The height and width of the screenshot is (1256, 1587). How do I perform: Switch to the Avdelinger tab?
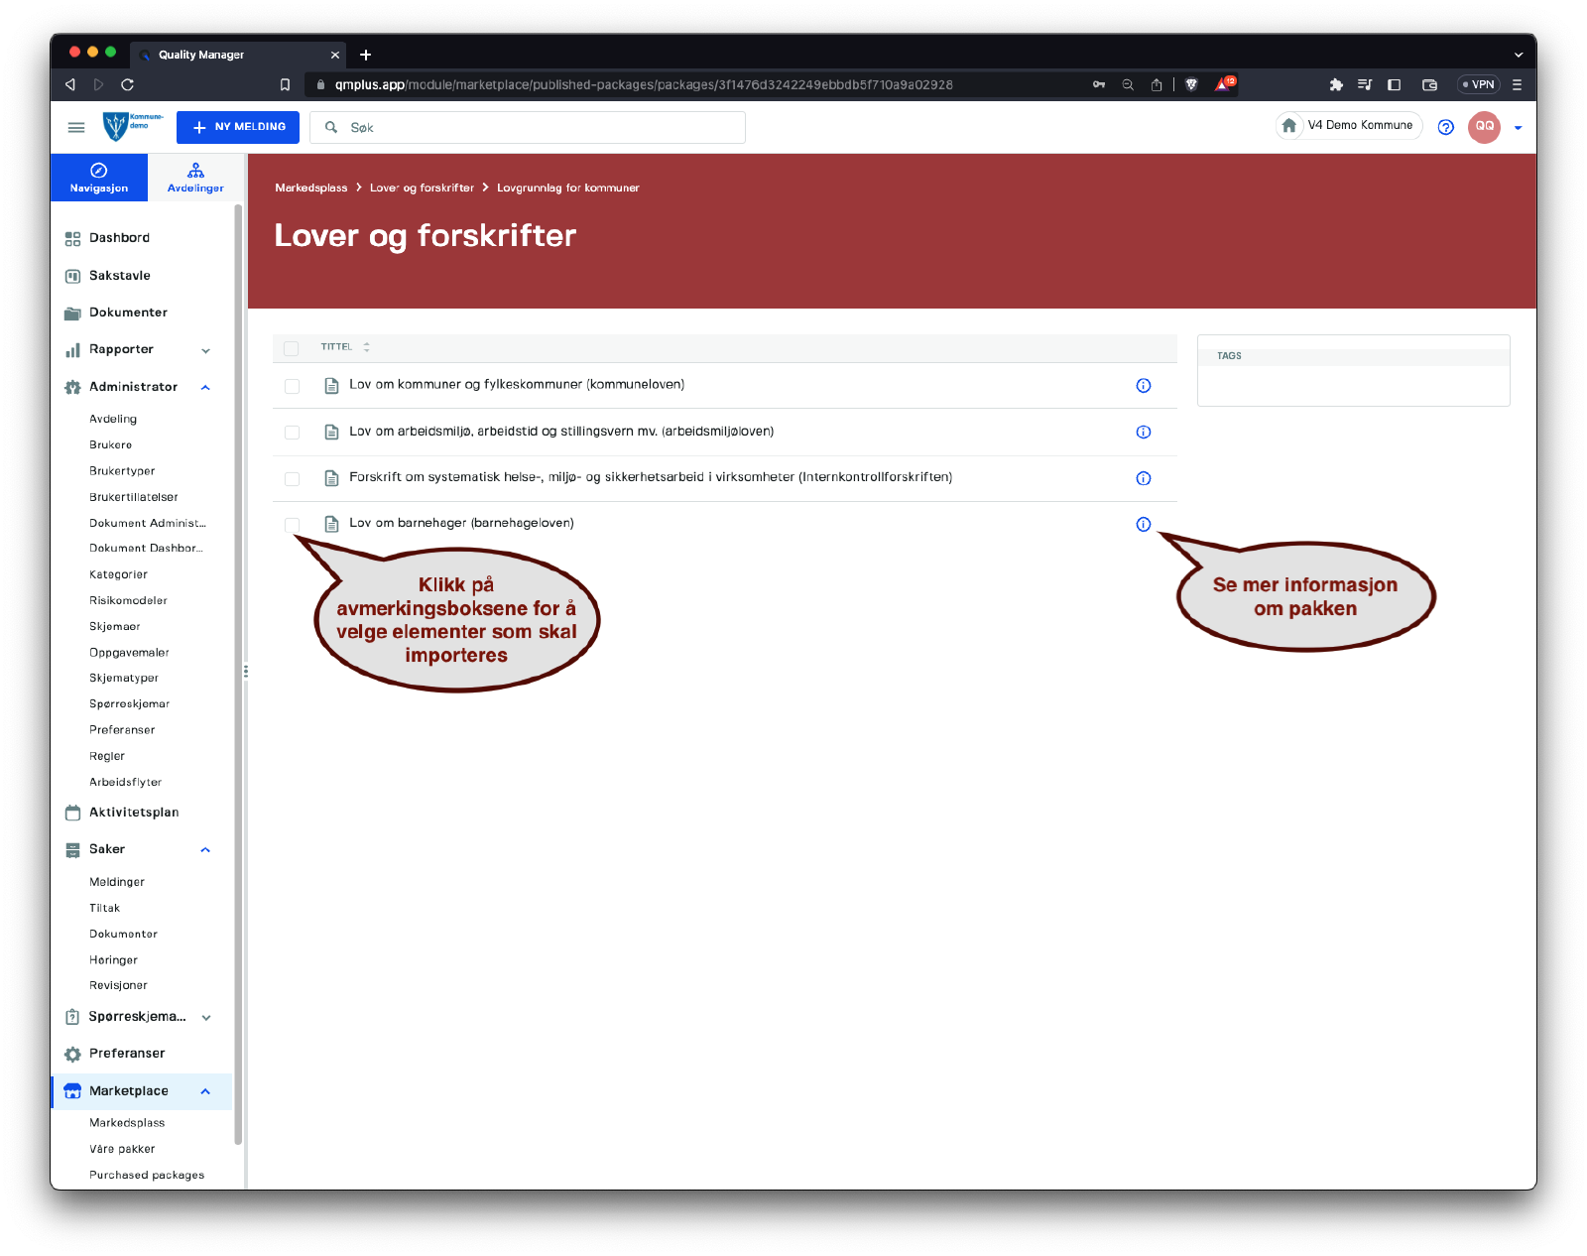point(195,178)
